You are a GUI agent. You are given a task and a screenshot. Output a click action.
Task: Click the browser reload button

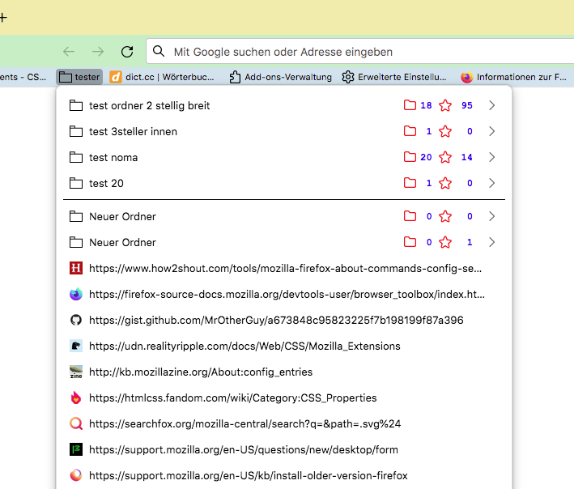[127, 52]
